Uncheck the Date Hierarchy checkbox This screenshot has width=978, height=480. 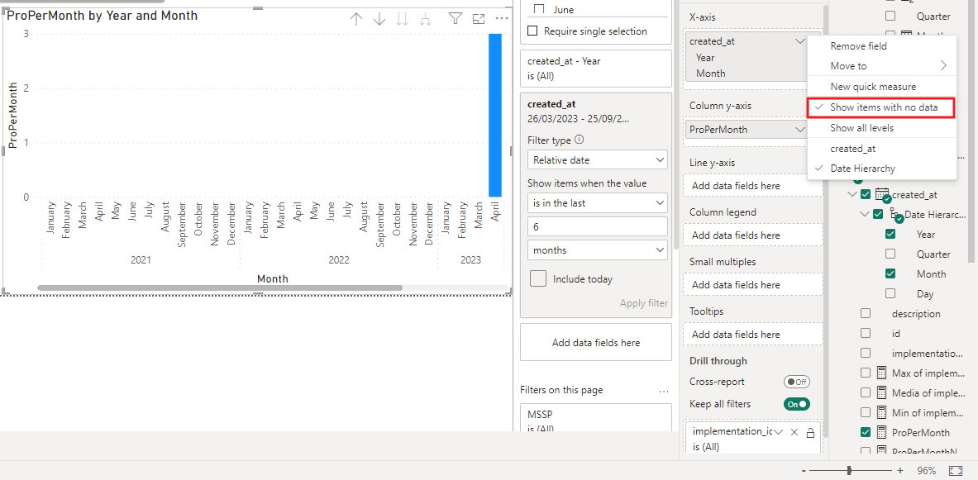878,215
